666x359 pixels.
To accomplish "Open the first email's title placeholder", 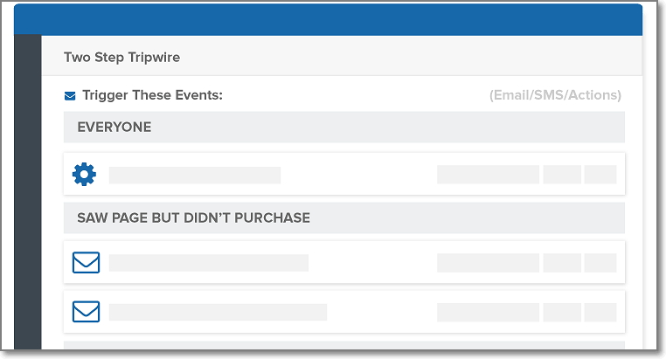I will click(x=209, y=263).
